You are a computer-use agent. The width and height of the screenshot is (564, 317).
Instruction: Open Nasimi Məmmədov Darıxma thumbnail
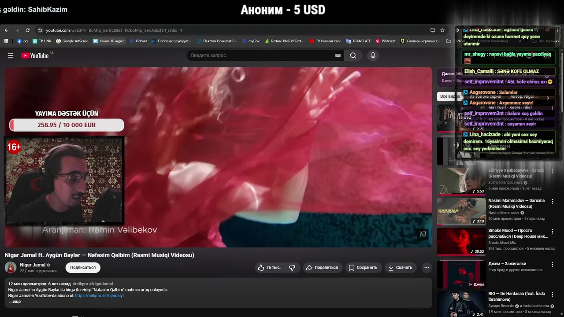[x=461, y=211]
